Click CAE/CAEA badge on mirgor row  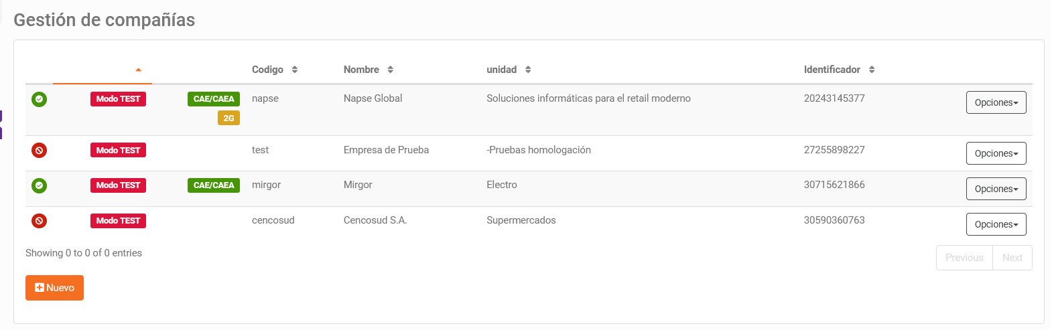coord(214,185)
